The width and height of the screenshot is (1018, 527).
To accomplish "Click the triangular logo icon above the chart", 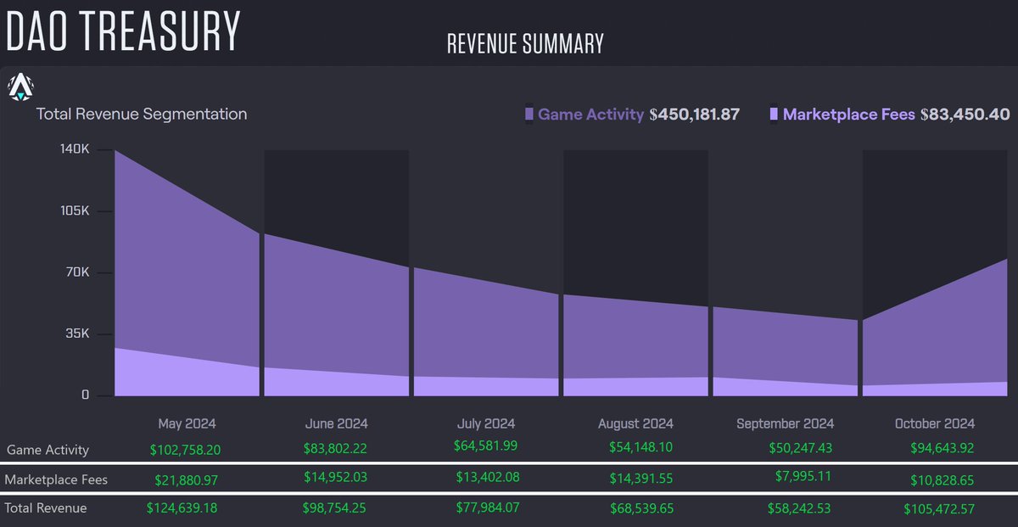I will tap(20, 86).
